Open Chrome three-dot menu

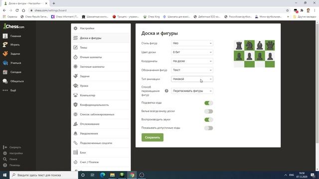(x=315, y=10)
